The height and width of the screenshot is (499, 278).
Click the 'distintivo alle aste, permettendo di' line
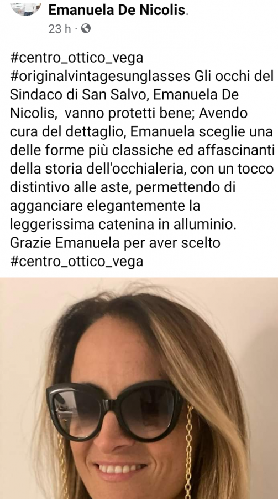tap(123, 187)
